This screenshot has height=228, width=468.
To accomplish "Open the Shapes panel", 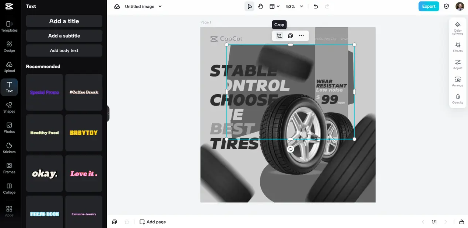I will 9,108.
